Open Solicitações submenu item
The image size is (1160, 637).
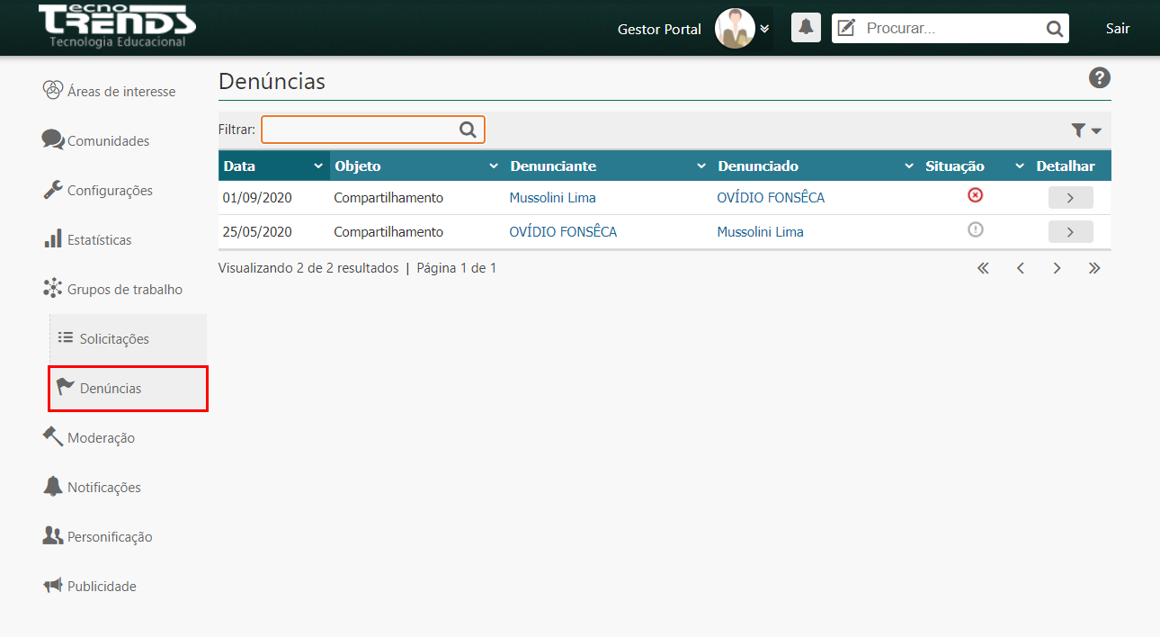(x=114, y=339)
